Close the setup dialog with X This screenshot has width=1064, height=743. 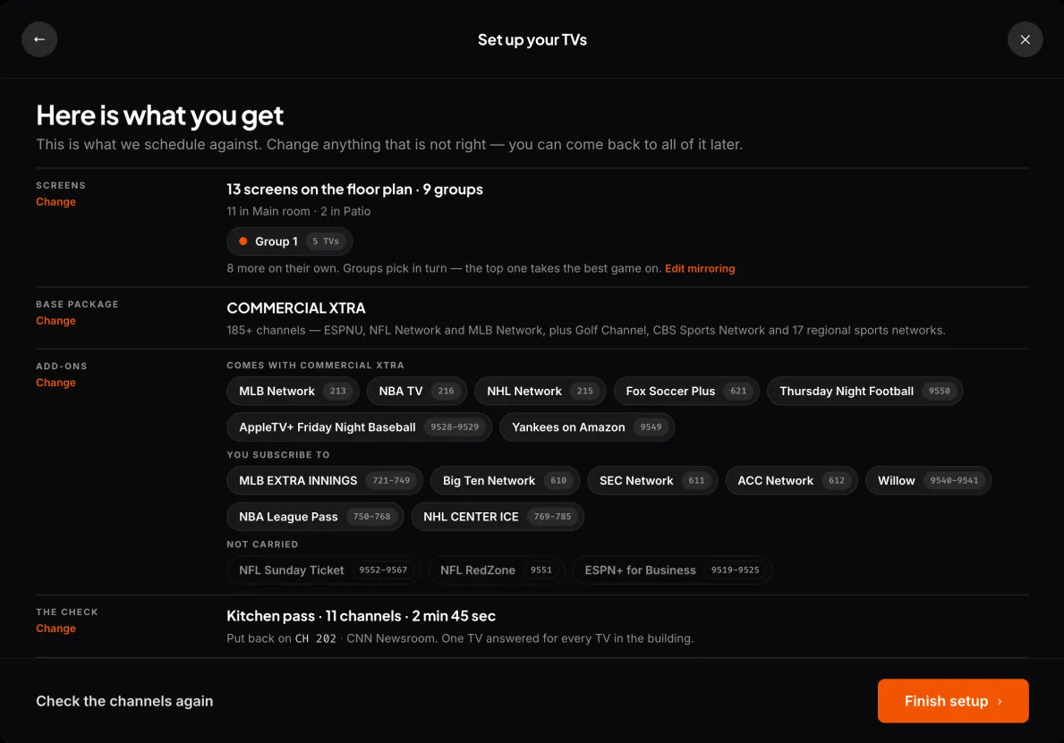tap(1025, 39)
